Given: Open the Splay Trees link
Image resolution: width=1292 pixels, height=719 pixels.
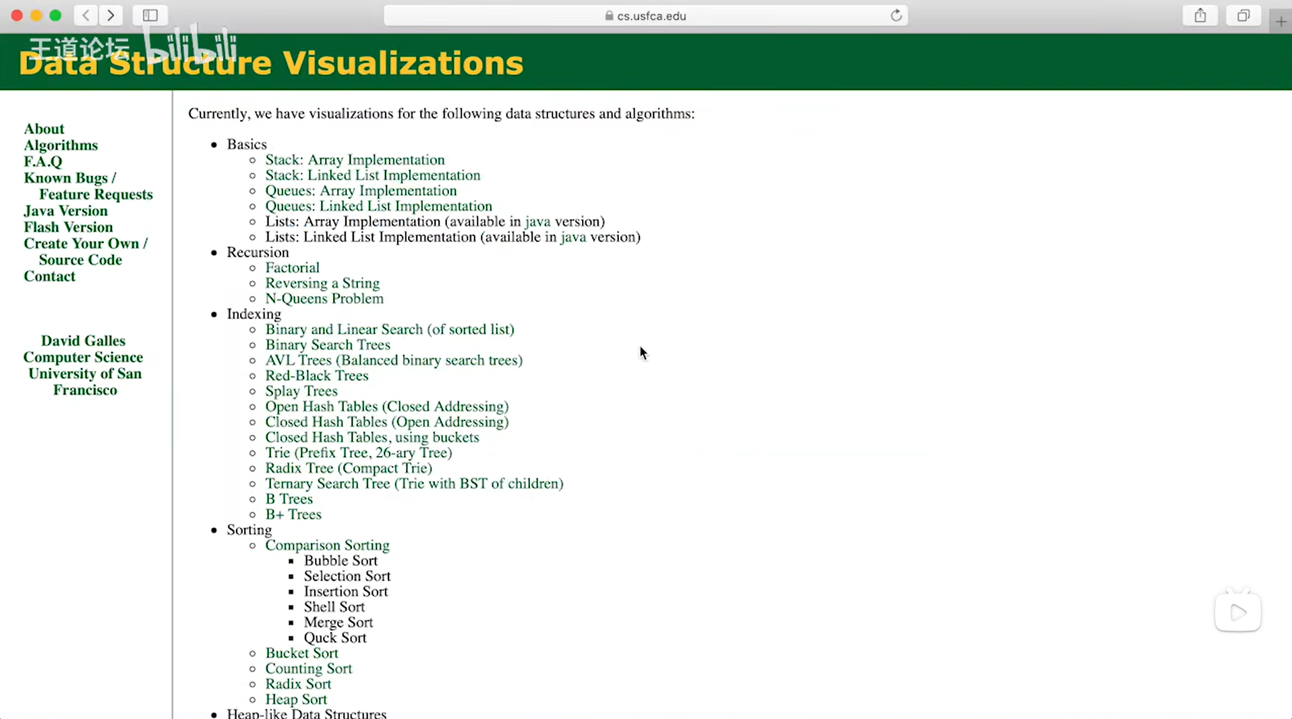Looking at the screenshot, I should coord(301,392).
